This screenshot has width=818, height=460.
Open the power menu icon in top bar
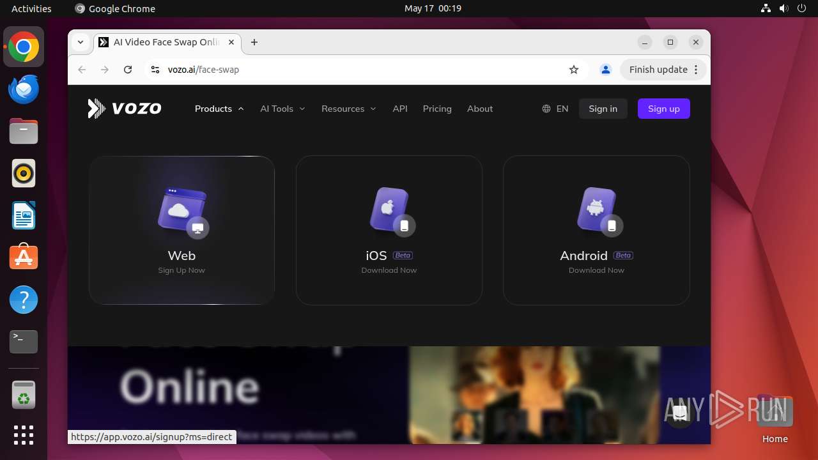pos(801,8)
